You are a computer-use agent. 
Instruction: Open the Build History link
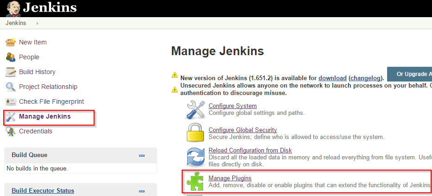tap(37, 72)
